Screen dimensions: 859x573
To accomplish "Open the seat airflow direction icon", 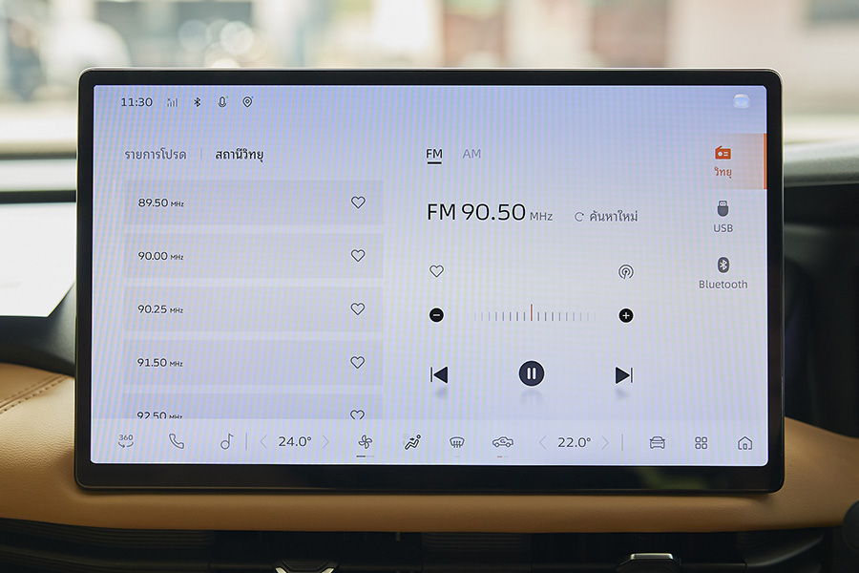I will click(x=412, y=442).
